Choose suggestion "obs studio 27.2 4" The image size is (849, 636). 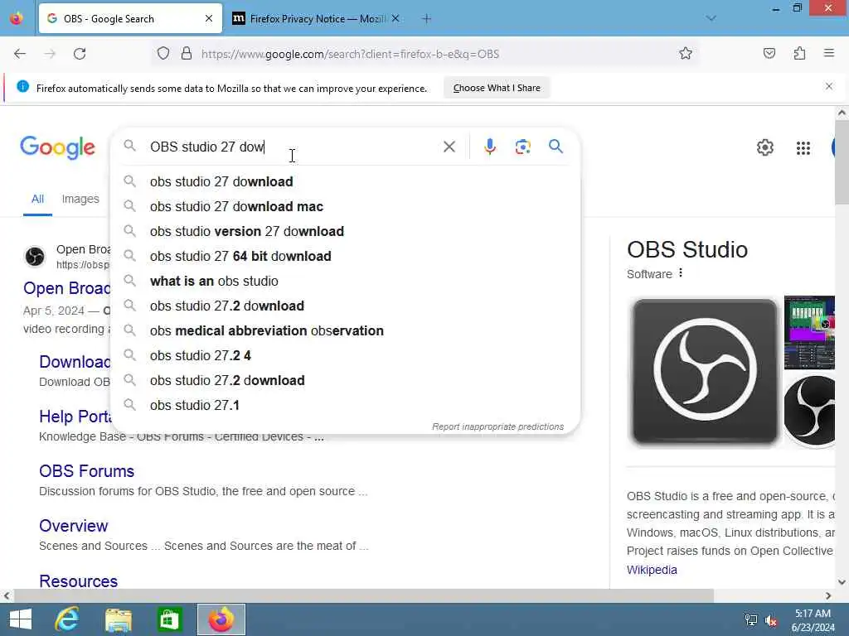[346, 356]
